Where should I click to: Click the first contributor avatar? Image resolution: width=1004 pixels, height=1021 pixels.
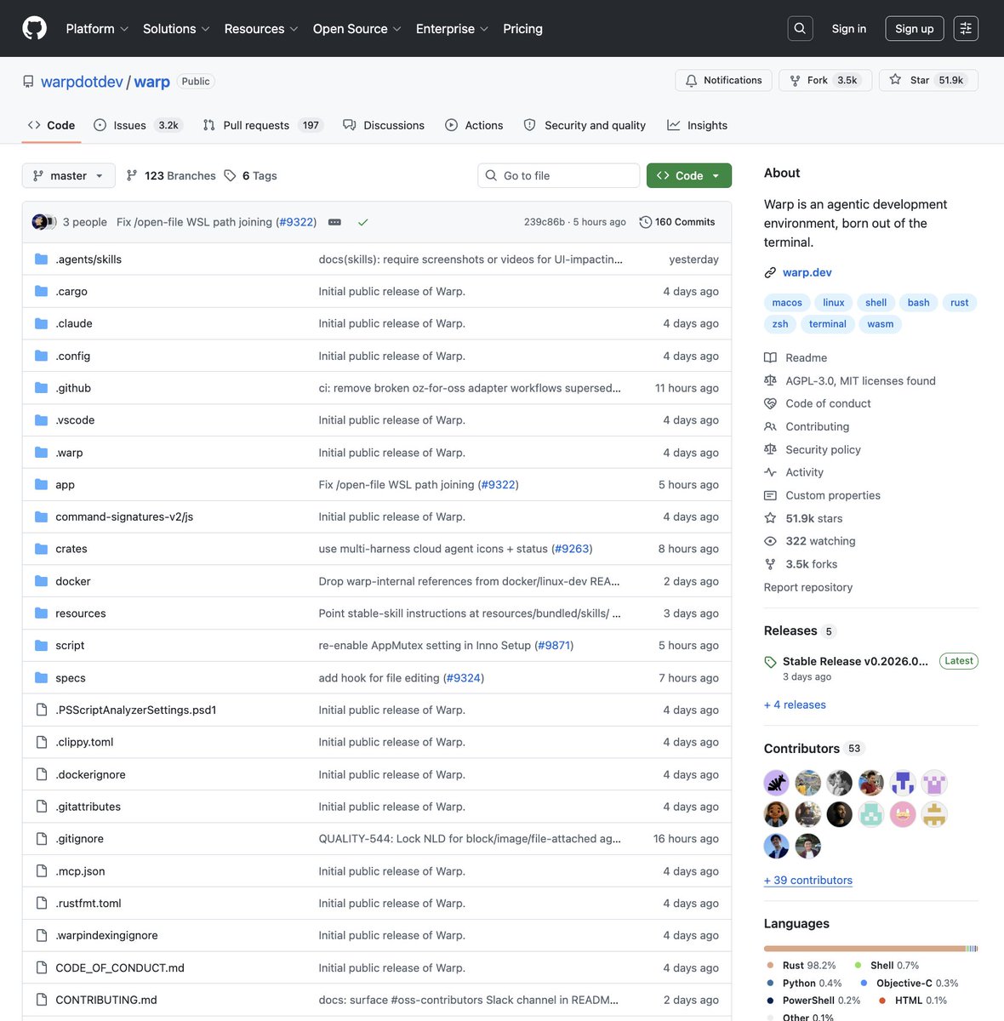[777, 783]
